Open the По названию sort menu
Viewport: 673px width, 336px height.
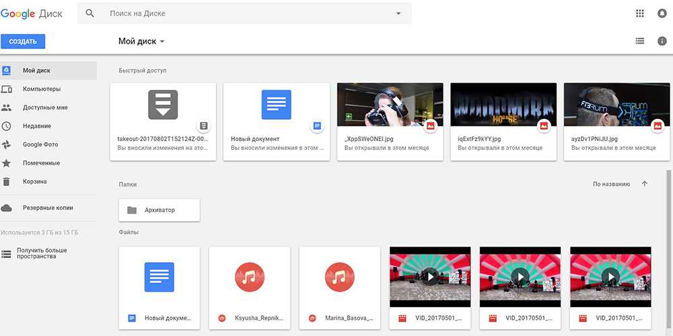(x=611, y=183)
